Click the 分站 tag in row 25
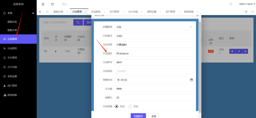Image resolution: width=256 pixels, height=118 pixels. 67,51
